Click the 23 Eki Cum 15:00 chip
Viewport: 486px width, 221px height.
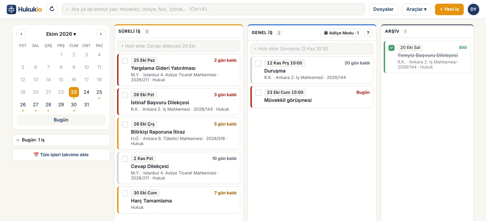tap(285, 92)
